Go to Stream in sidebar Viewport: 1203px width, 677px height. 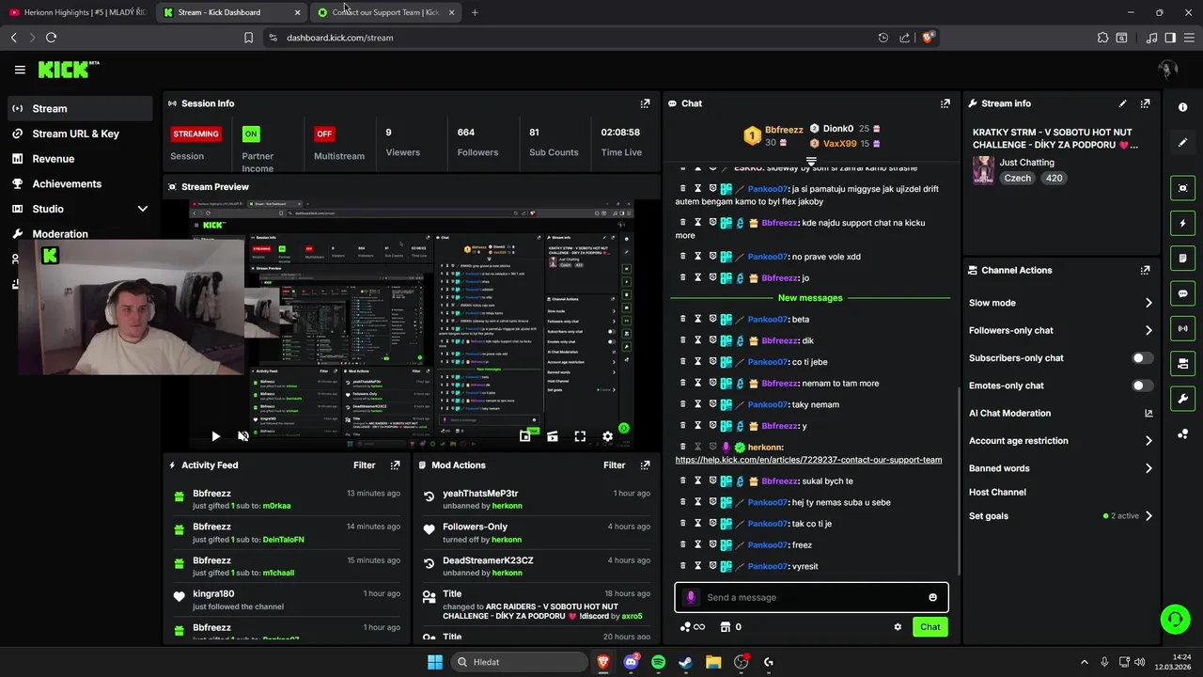(x=80, y=108)
